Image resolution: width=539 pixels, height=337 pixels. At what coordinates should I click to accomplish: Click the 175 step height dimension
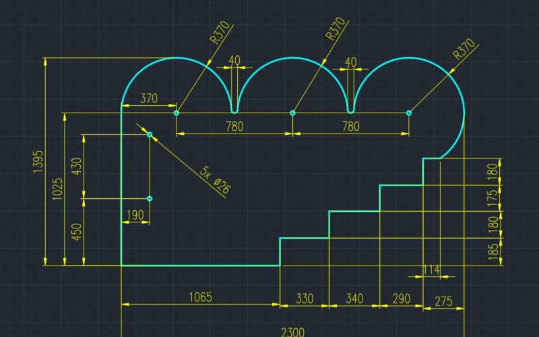pyautogui.click(x=493, y=197)
